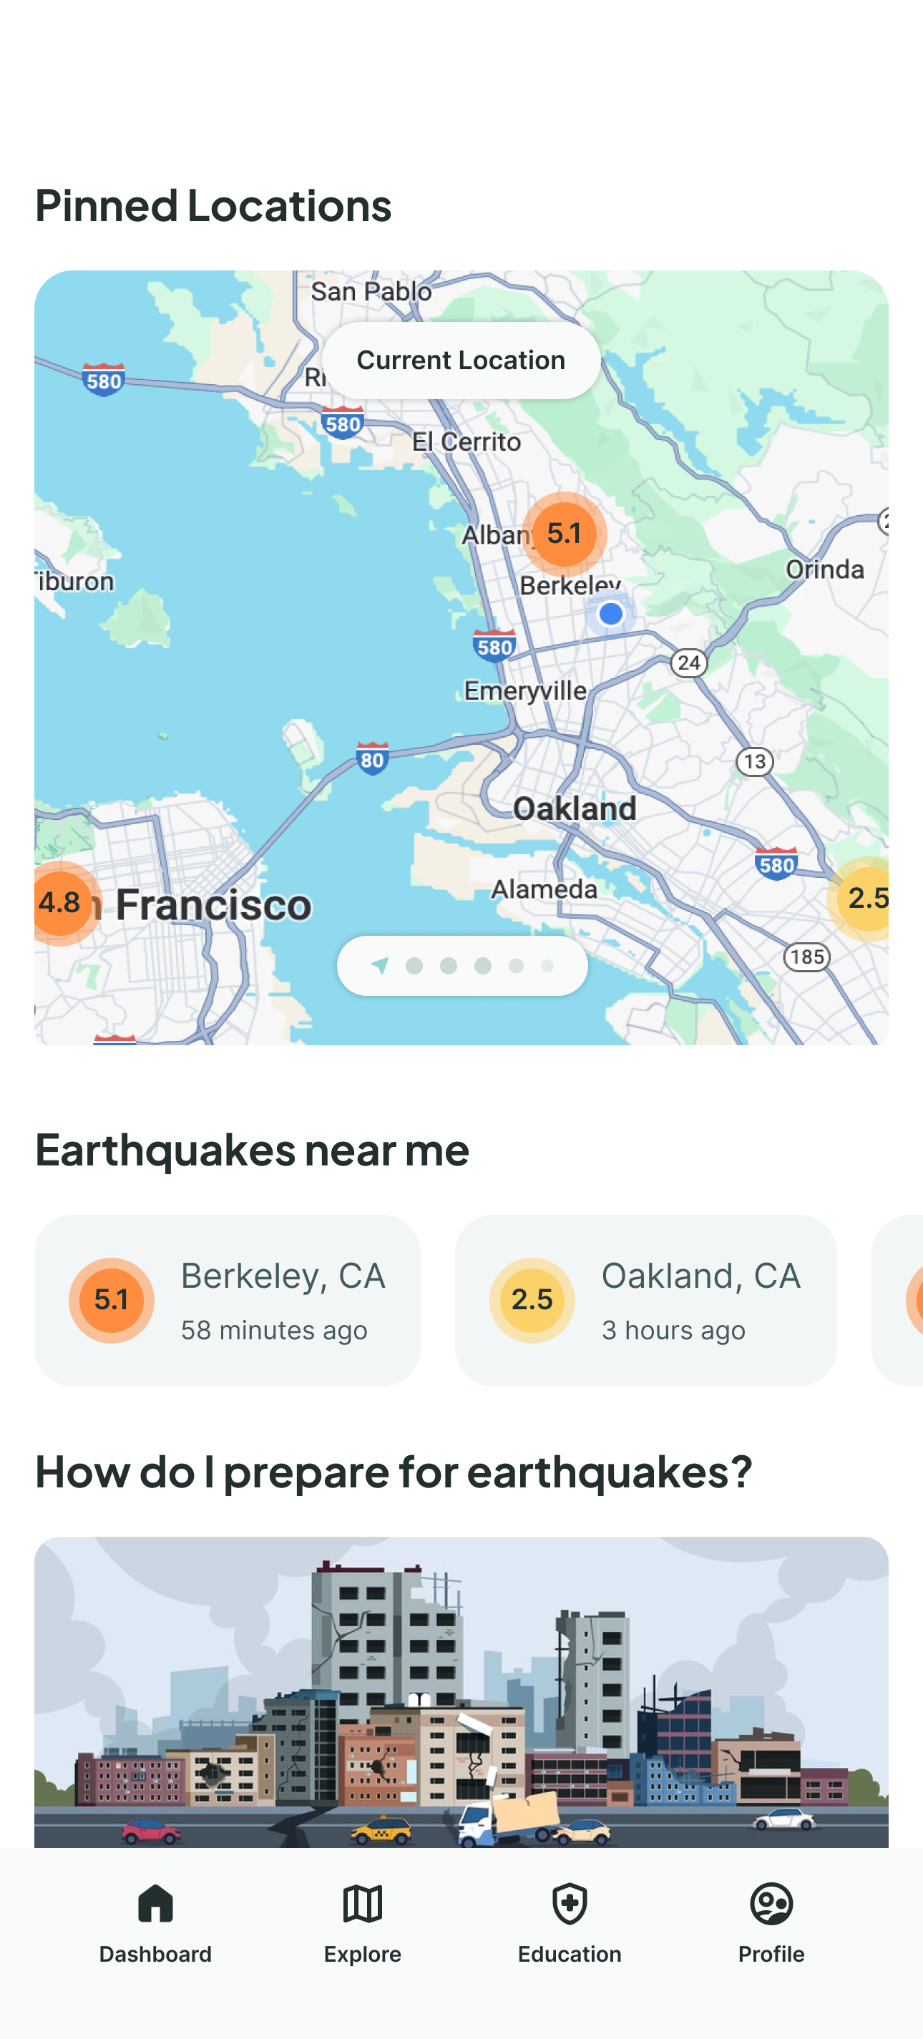The image size is (923, 2039).
Task: Tap the location arrow in map pager
Action: click(x=381, y=965)
